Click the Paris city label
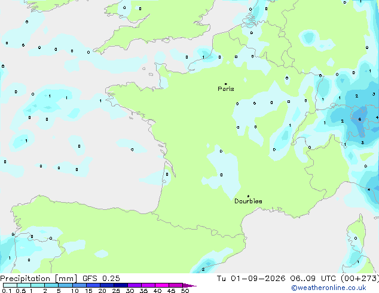The height and width of the screenshot is (293, 379). pyautogui.click(x=226, y=89)
